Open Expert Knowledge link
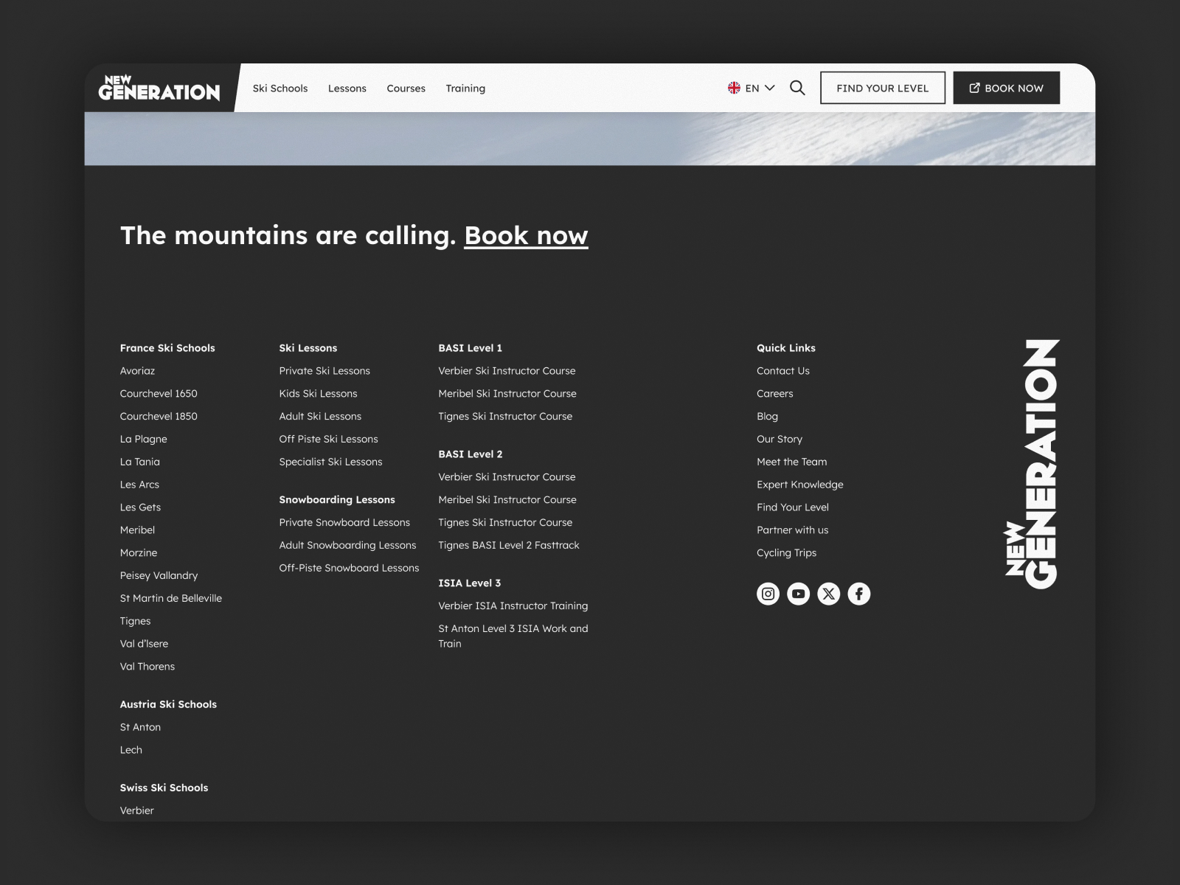The height and width of the screenshot is (885, 1180). point(800,485)
